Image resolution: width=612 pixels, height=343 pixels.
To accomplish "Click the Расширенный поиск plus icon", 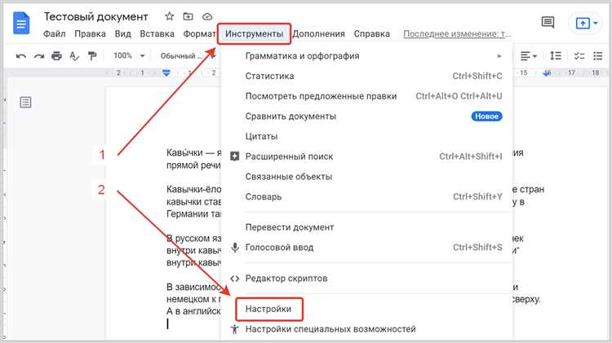I will click(x=234, y=156).
